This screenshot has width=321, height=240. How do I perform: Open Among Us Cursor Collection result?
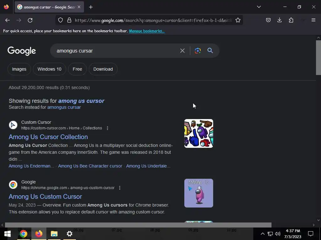pos(48,137)
